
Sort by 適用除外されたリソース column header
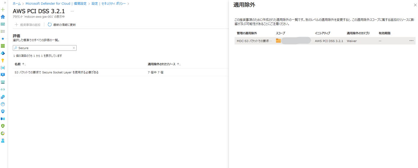(x=164, y=64)
